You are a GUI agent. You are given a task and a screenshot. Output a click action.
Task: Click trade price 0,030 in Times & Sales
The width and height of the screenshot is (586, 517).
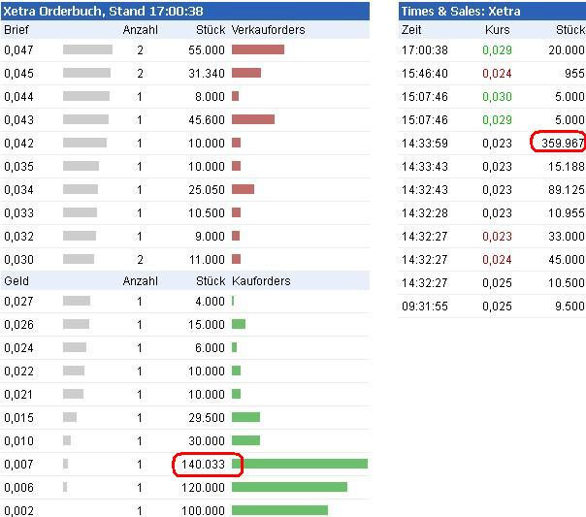coord(497,96)
